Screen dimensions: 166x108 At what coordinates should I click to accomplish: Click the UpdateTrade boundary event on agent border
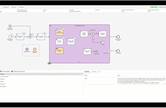(x=110, y=51)
